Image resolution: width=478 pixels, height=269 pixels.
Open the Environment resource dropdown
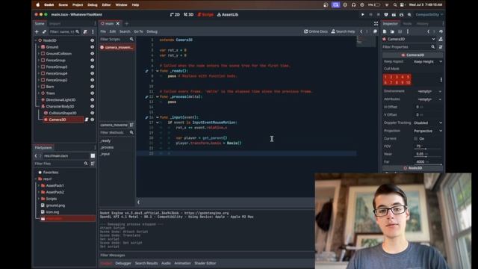click(x=440, y=91)
